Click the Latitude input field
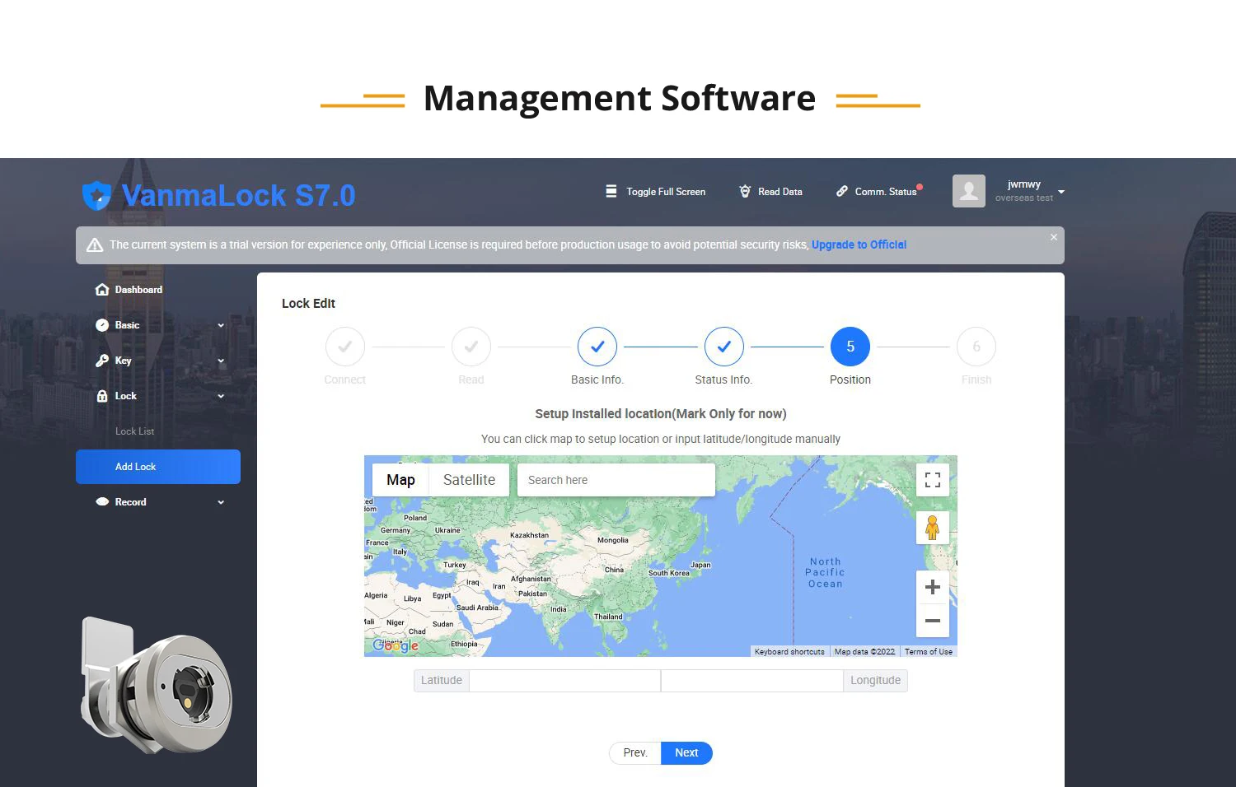The image size is (1236, 787). click(x=564, y=681)
